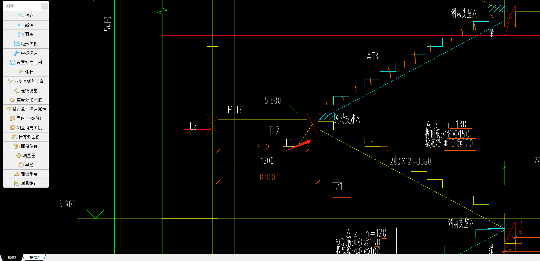
Task: Choose the 测量角度 angle measurement tool
Action: tap(26, 174)
